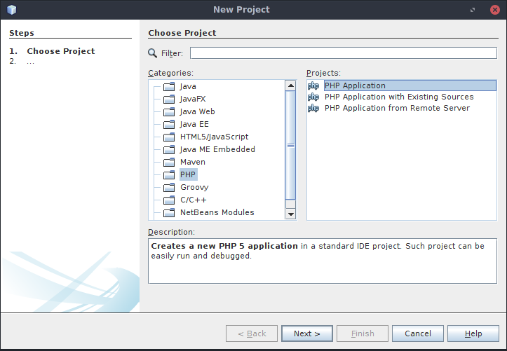This screenshot has height=351, width=507.
Task: Select the HTML5/JavaScript category
Action: [x=214, y=137]
